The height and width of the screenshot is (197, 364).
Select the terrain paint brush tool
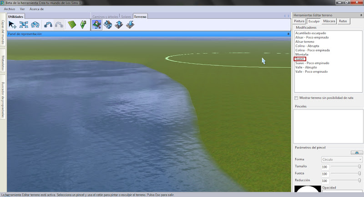[x=96, y=25]
